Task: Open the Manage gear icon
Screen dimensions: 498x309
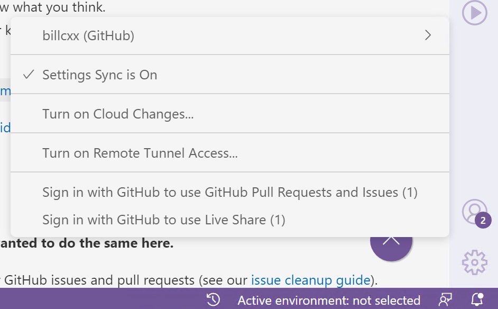Action: click(474, 261)
